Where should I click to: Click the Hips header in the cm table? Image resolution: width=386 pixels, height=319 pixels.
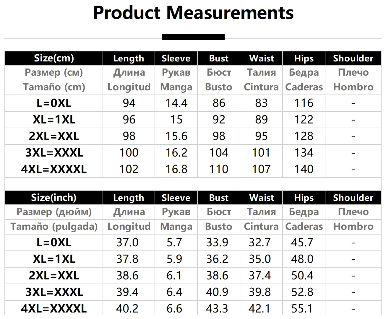point(304,58)
